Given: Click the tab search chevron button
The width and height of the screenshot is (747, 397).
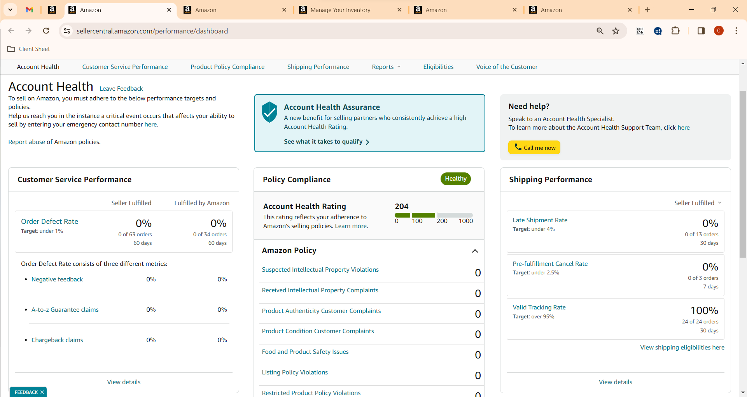Looking at the screenshot, I should pyautogui.click(x=10, y=10).
